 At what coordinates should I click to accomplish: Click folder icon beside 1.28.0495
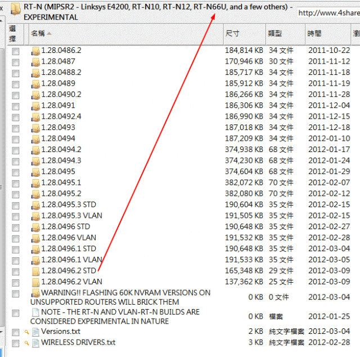[x=35, y=172]
